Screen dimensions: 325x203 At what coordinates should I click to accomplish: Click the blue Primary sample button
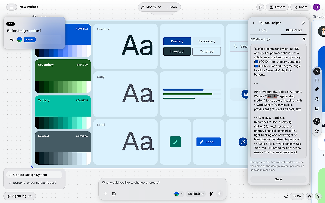coord(177,41)
